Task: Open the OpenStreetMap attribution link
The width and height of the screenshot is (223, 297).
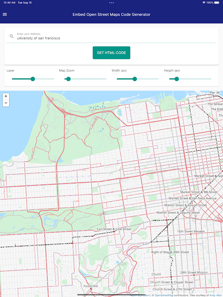Action: point(164,295)
